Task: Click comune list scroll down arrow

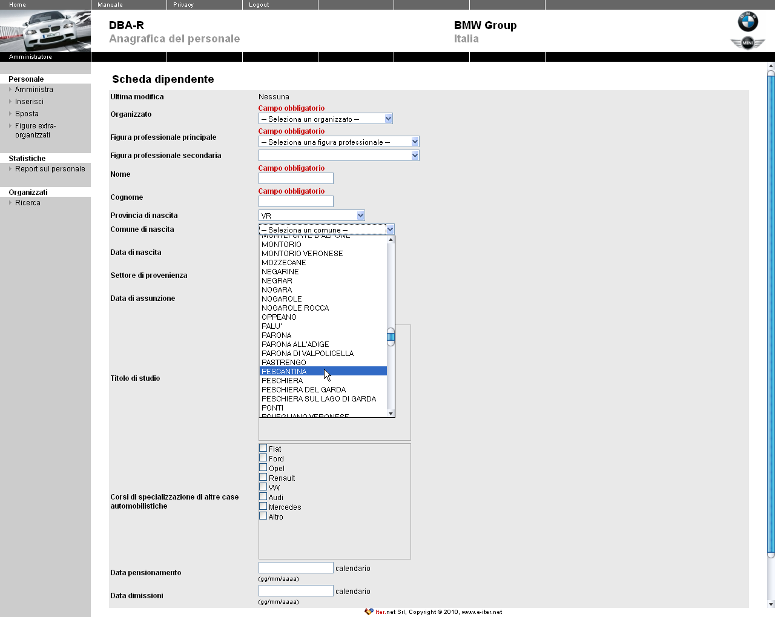Action: click(x=391, y=414)
